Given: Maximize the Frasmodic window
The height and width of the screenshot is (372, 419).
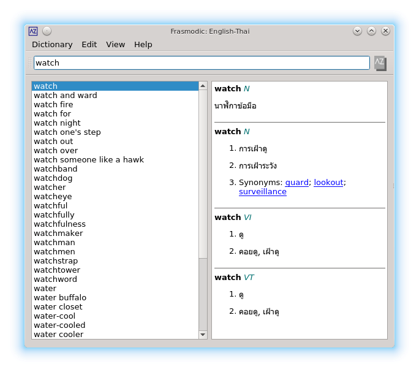Looking at the screenshot, I should coord(372,31).
